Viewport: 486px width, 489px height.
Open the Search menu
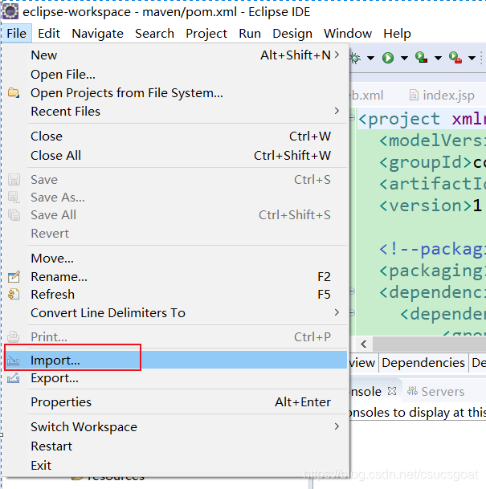tap(154, 34)
